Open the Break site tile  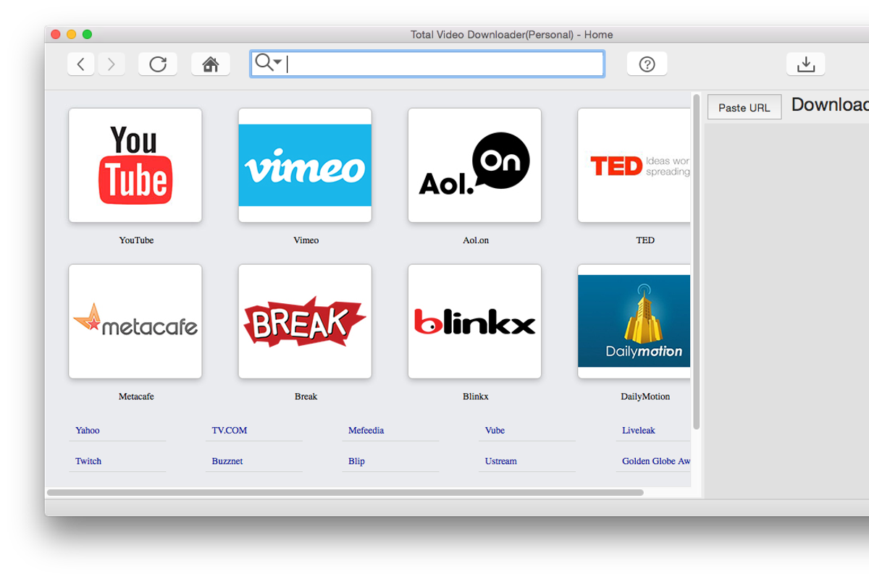coord(305,321)
